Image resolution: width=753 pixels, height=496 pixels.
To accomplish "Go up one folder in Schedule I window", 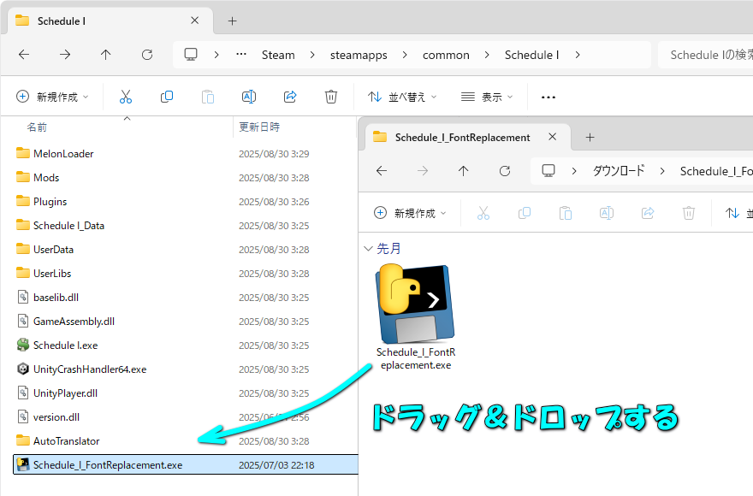I will (105, 55).
